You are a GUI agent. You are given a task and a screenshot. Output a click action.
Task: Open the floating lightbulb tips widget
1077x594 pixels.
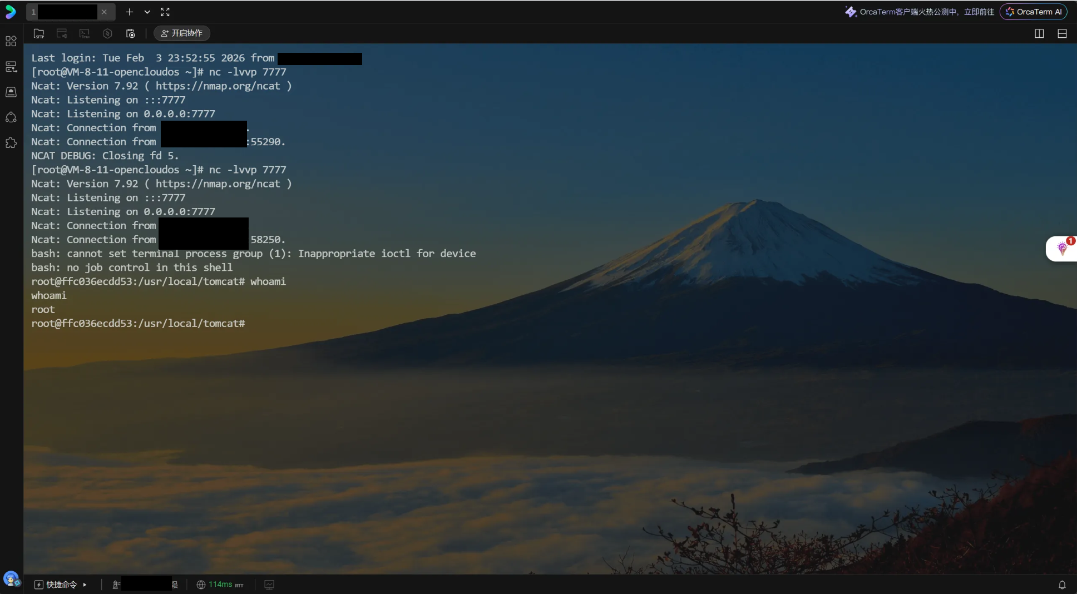1062,249
